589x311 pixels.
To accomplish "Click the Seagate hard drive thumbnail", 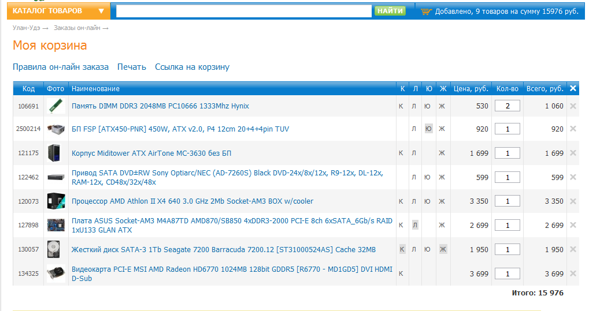I will click(x=55, y=249).
